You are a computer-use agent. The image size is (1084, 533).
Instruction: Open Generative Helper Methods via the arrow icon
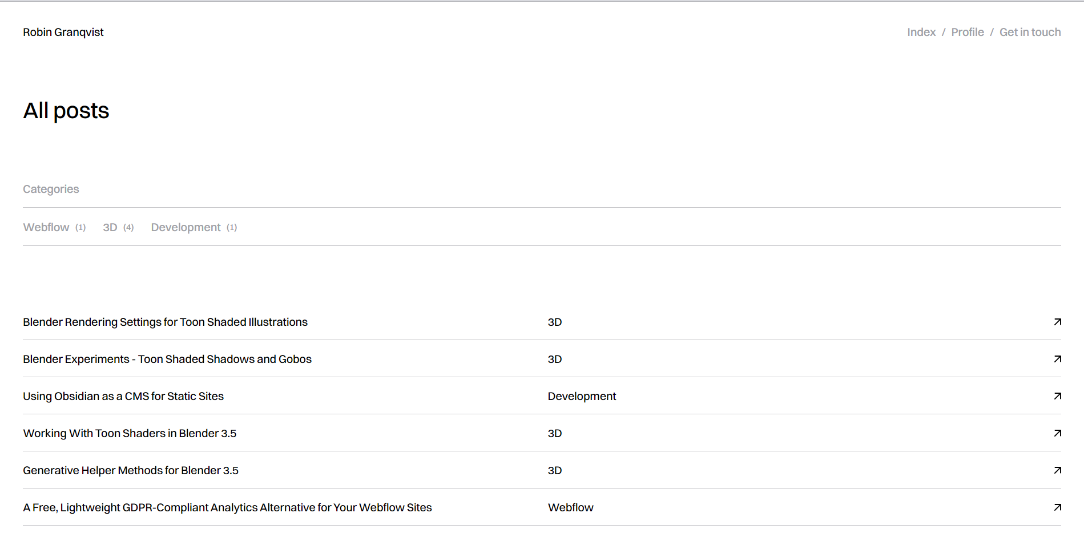(x=1057, y=470)
